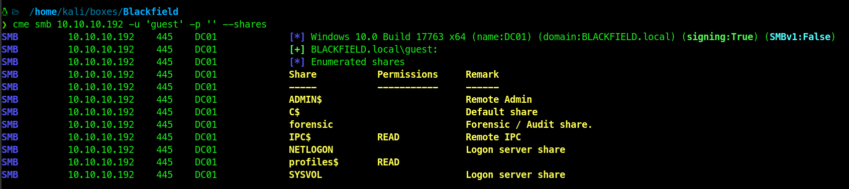
Task: Click the Blackfield directory name in path
Action: pyautogui.click(x=151, y=12)
